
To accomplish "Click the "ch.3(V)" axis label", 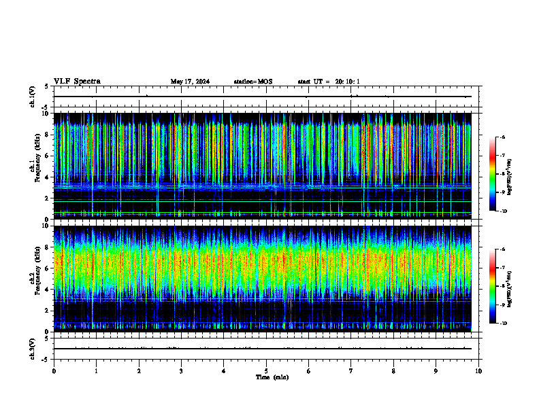I will pyautogui.click(x=32, y=349).
